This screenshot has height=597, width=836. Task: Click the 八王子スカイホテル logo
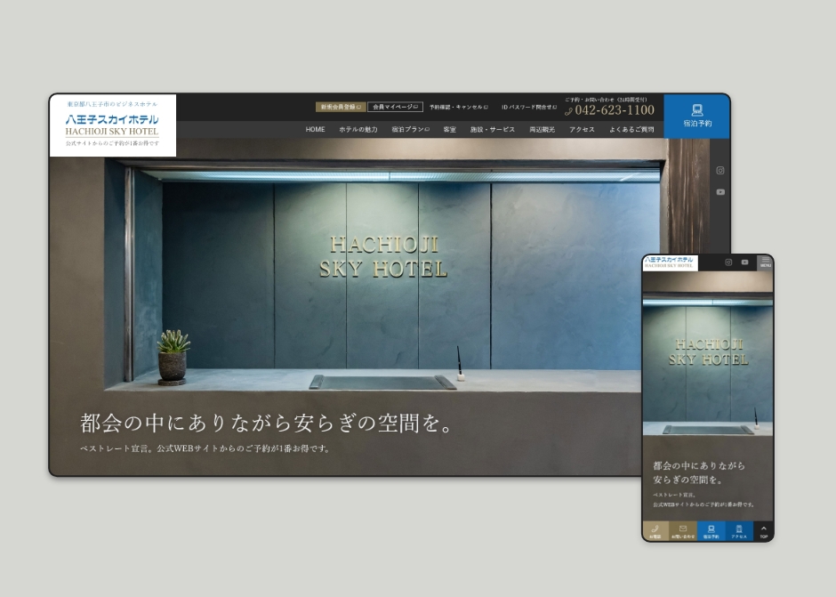pyautogui.click(x=114, y=120)
